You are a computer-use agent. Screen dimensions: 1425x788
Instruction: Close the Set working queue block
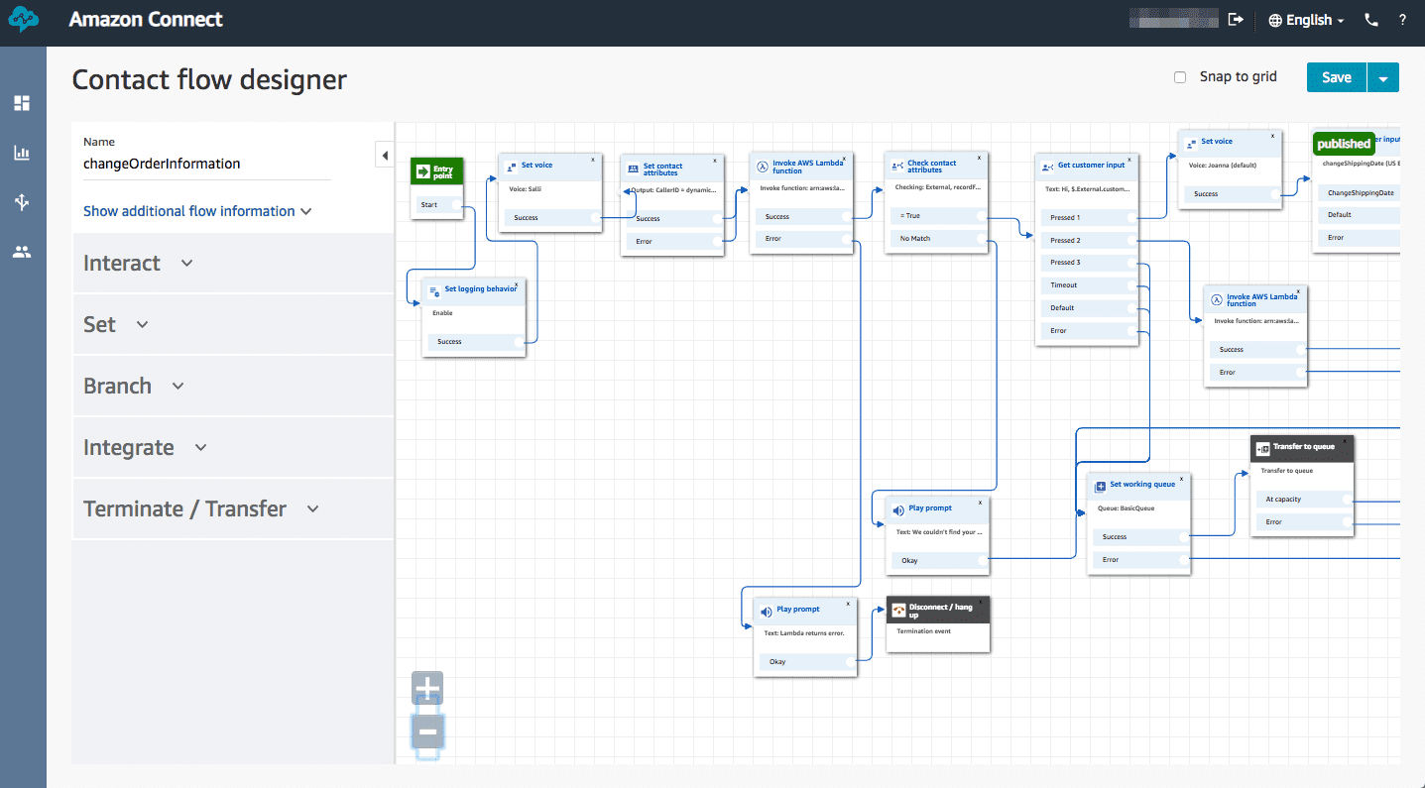[1182, 478]
